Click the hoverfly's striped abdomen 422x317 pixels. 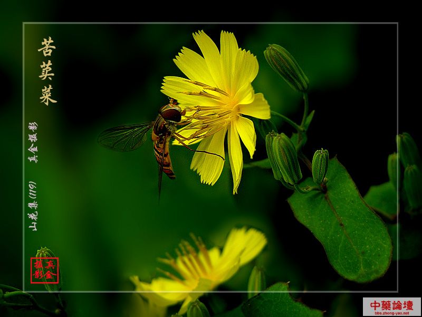(164, 156)
